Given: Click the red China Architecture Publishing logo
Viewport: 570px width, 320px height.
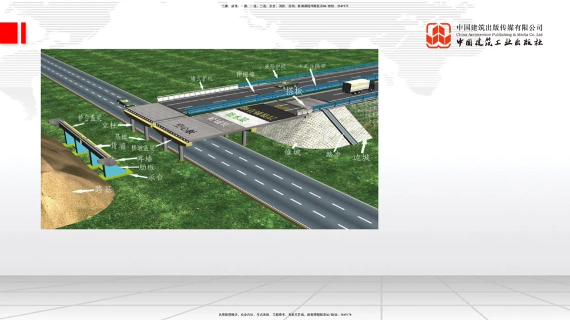Looking at the screenshot, I should click(x=438, y=35).
